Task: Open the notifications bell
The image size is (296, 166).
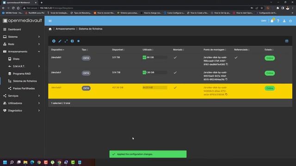Action: [x=272, y=21]
